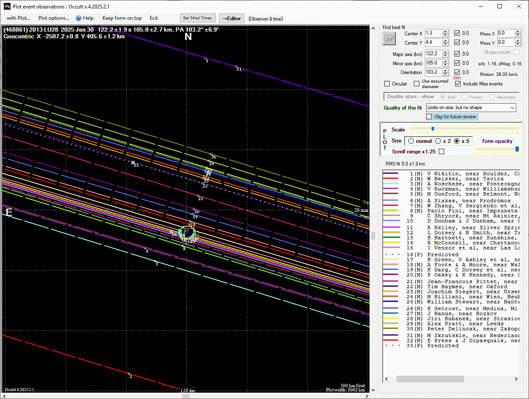Select observer entry 'W Beisker, near Tavira'
The image size is (529, 399).
pos(451,179)
